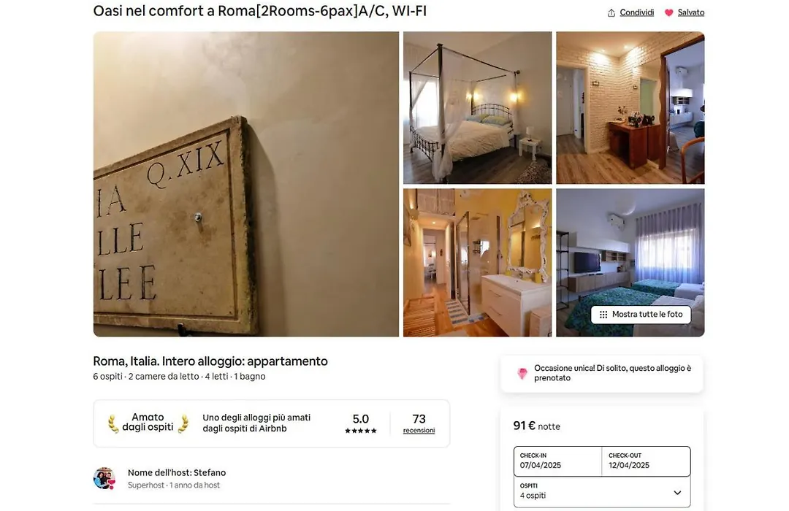Viewport: 789px width, 511px height.
Task: Open the Condividi share link
Action: (636, 12)
